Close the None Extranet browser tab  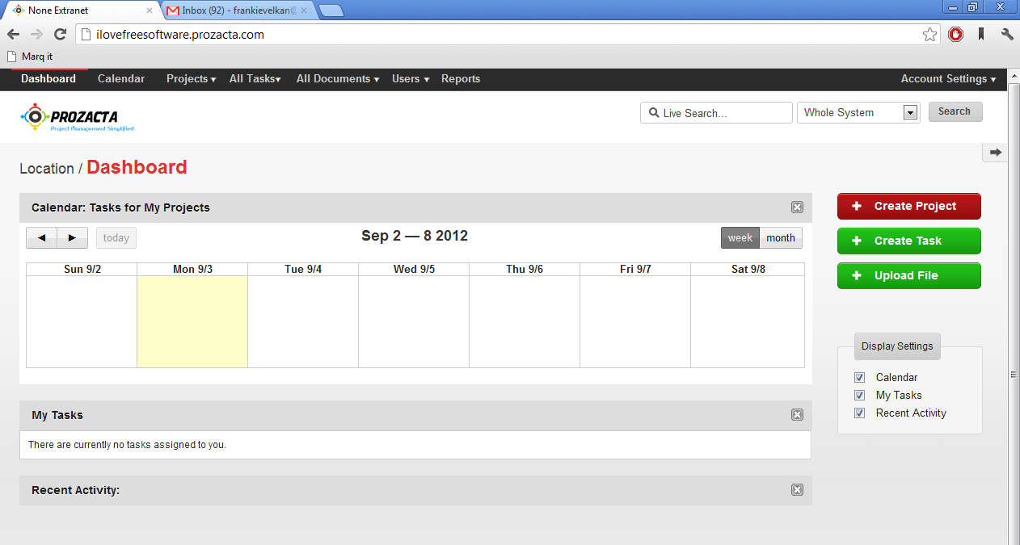click(x=150, y=10)
